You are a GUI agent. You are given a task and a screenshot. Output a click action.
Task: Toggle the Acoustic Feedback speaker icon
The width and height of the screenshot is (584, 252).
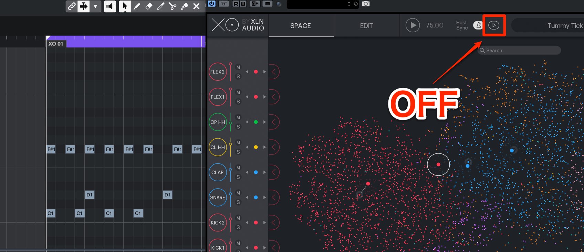[x=110, y=6]
